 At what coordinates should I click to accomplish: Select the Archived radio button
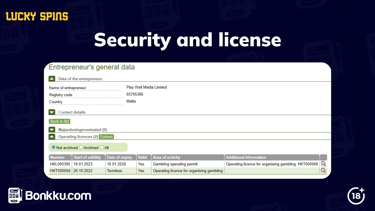coord(81,147)
